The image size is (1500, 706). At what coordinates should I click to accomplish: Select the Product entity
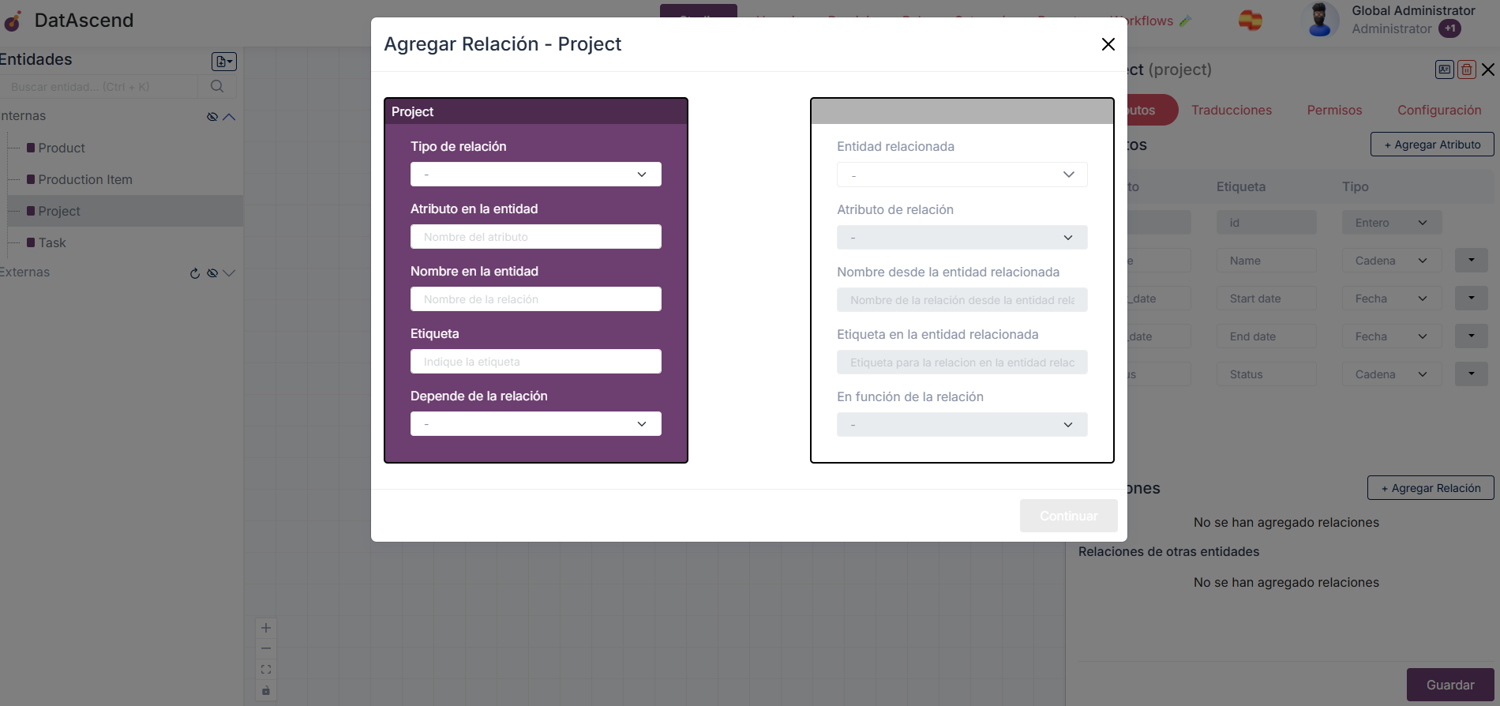[62, 148]
